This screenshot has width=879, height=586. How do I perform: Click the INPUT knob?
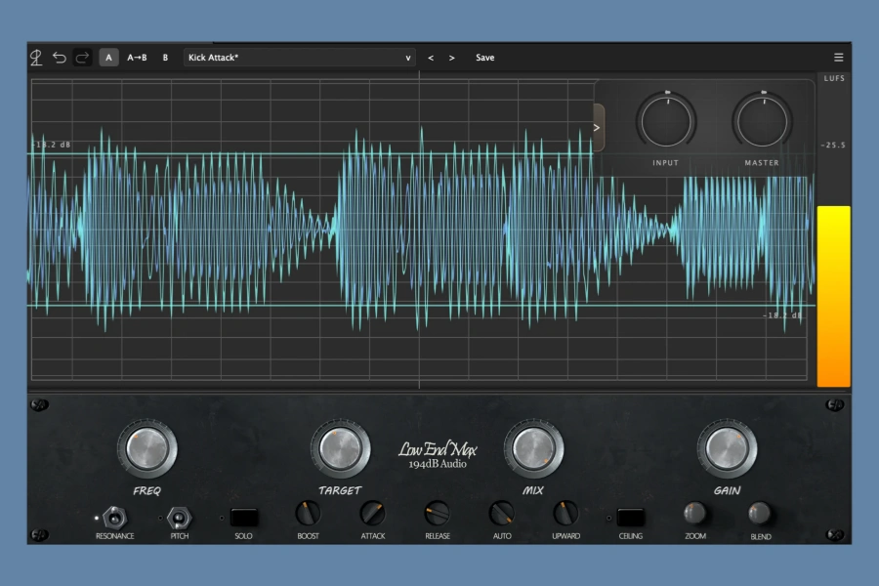tap(666, 120)
